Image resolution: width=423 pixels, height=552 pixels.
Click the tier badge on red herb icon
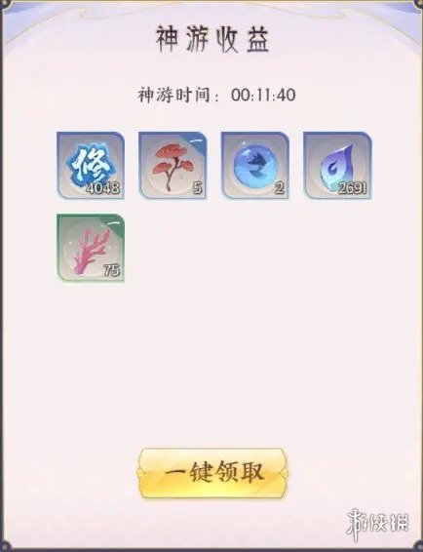click(x=197, y=139)
